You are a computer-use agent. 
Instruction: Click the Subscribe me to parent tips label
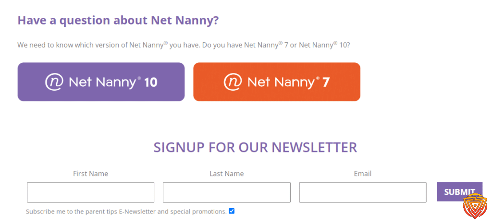point(126,212)
